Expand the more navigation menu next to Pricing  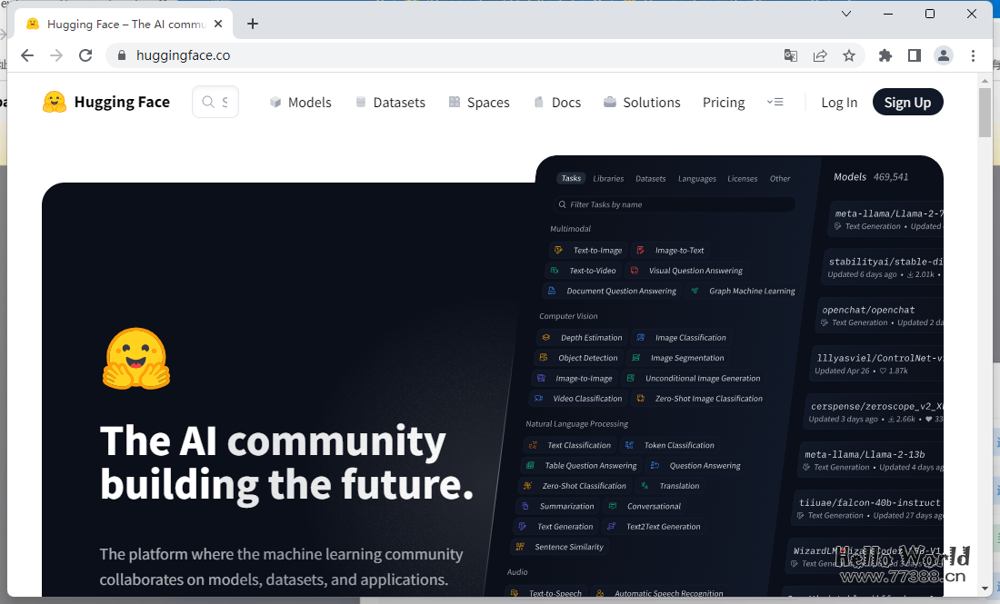775,102
